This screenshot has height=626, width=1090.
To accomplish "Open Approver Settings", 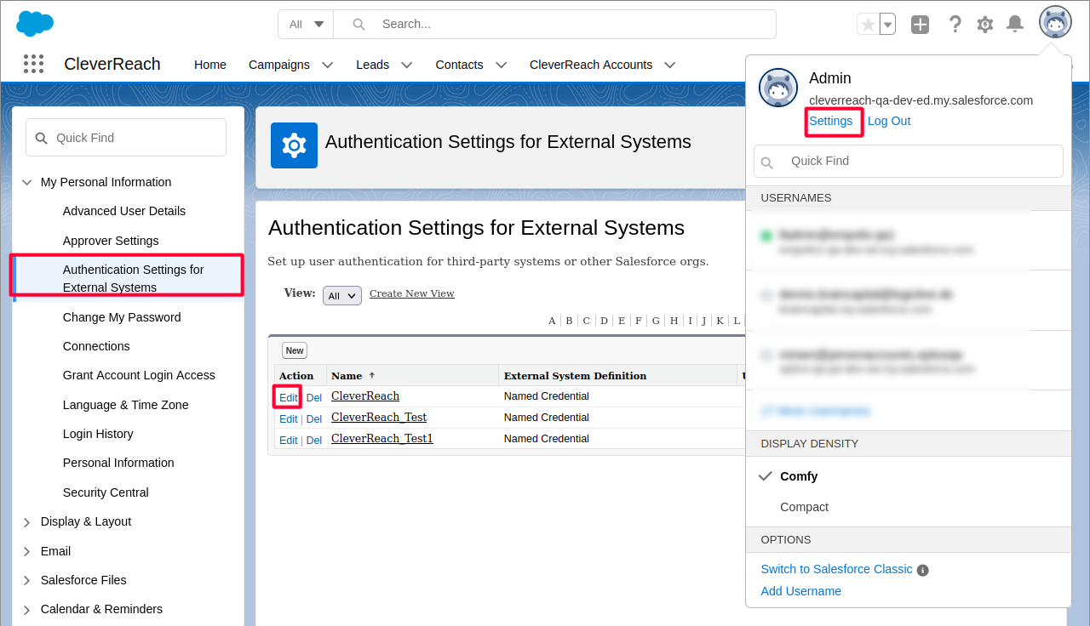I will pos(111,241).
